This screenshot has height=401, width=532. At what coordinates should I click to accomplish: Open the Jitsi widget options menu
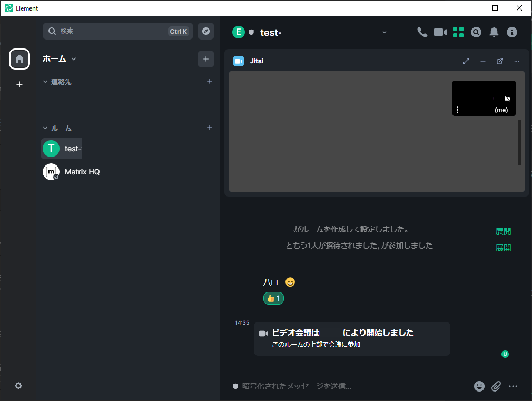517,61
